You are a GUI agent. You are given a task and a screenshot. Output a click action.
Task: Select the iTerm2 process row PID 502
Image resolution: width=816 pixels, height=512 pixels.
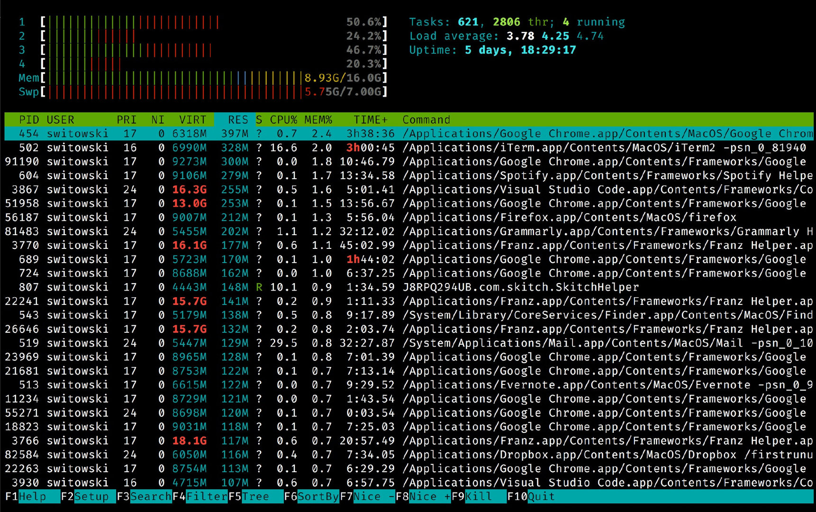pos(408,148)
